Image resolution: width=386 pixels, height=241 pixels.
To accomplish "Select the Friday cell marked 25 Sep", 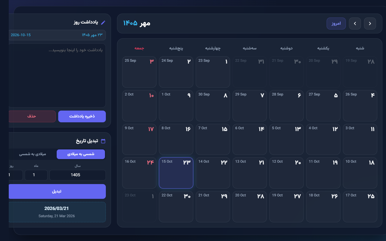I will tap(139, 72).
